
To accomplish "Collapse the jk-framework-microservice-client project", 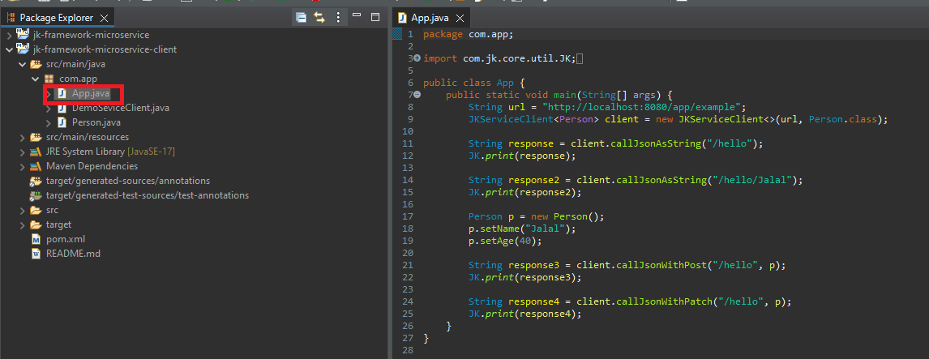I will click(9, 49).
